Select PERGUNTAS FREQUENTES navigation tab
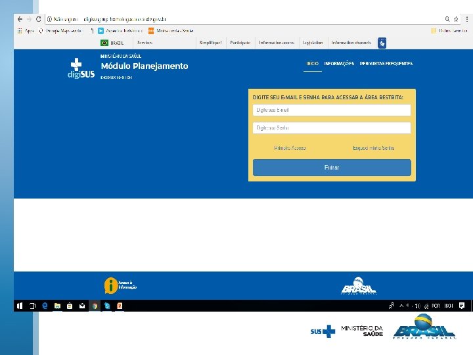473x355 pixels. pos(386,63)
